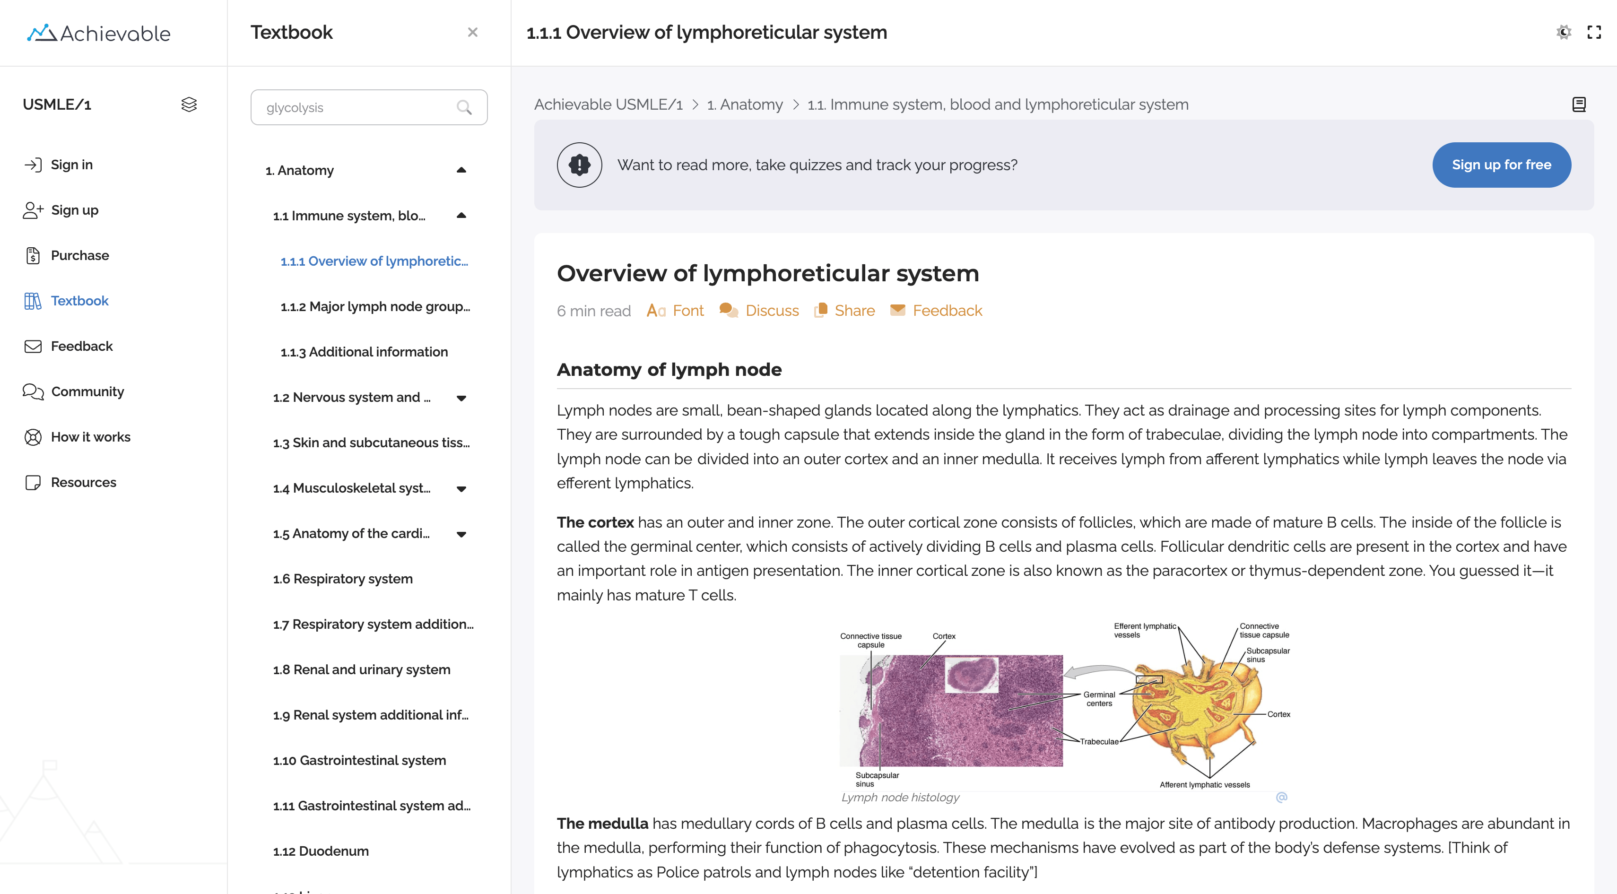Screen dimensions: 1617x894
Task: Enter fullscreen reading mode
Action: [x=1594, y=32]
